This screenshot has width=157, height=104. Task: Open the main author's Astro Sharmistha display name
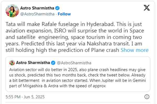(x=37, y=8)
